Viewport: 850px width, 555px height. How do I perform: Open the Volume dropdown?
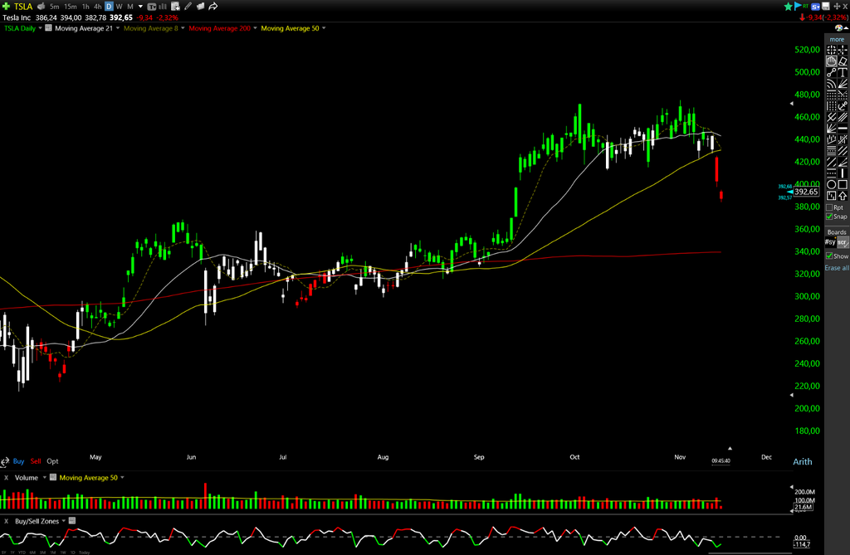pyautogui.click(x=45, y=478)
